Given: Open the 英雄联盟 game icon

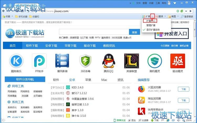Looking at the screenshot, I should [132, 61].
